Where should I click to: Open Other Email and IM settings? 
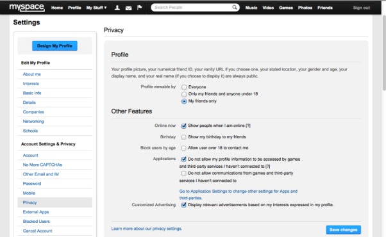coord(41,174)
